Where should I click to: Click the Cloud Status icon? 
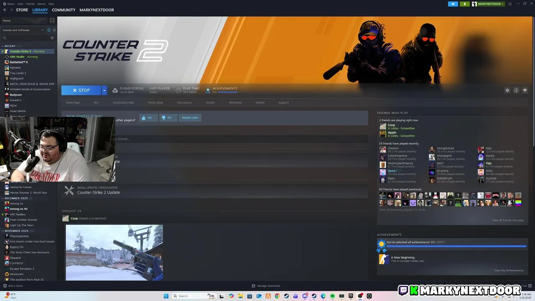tap(115, 90)
